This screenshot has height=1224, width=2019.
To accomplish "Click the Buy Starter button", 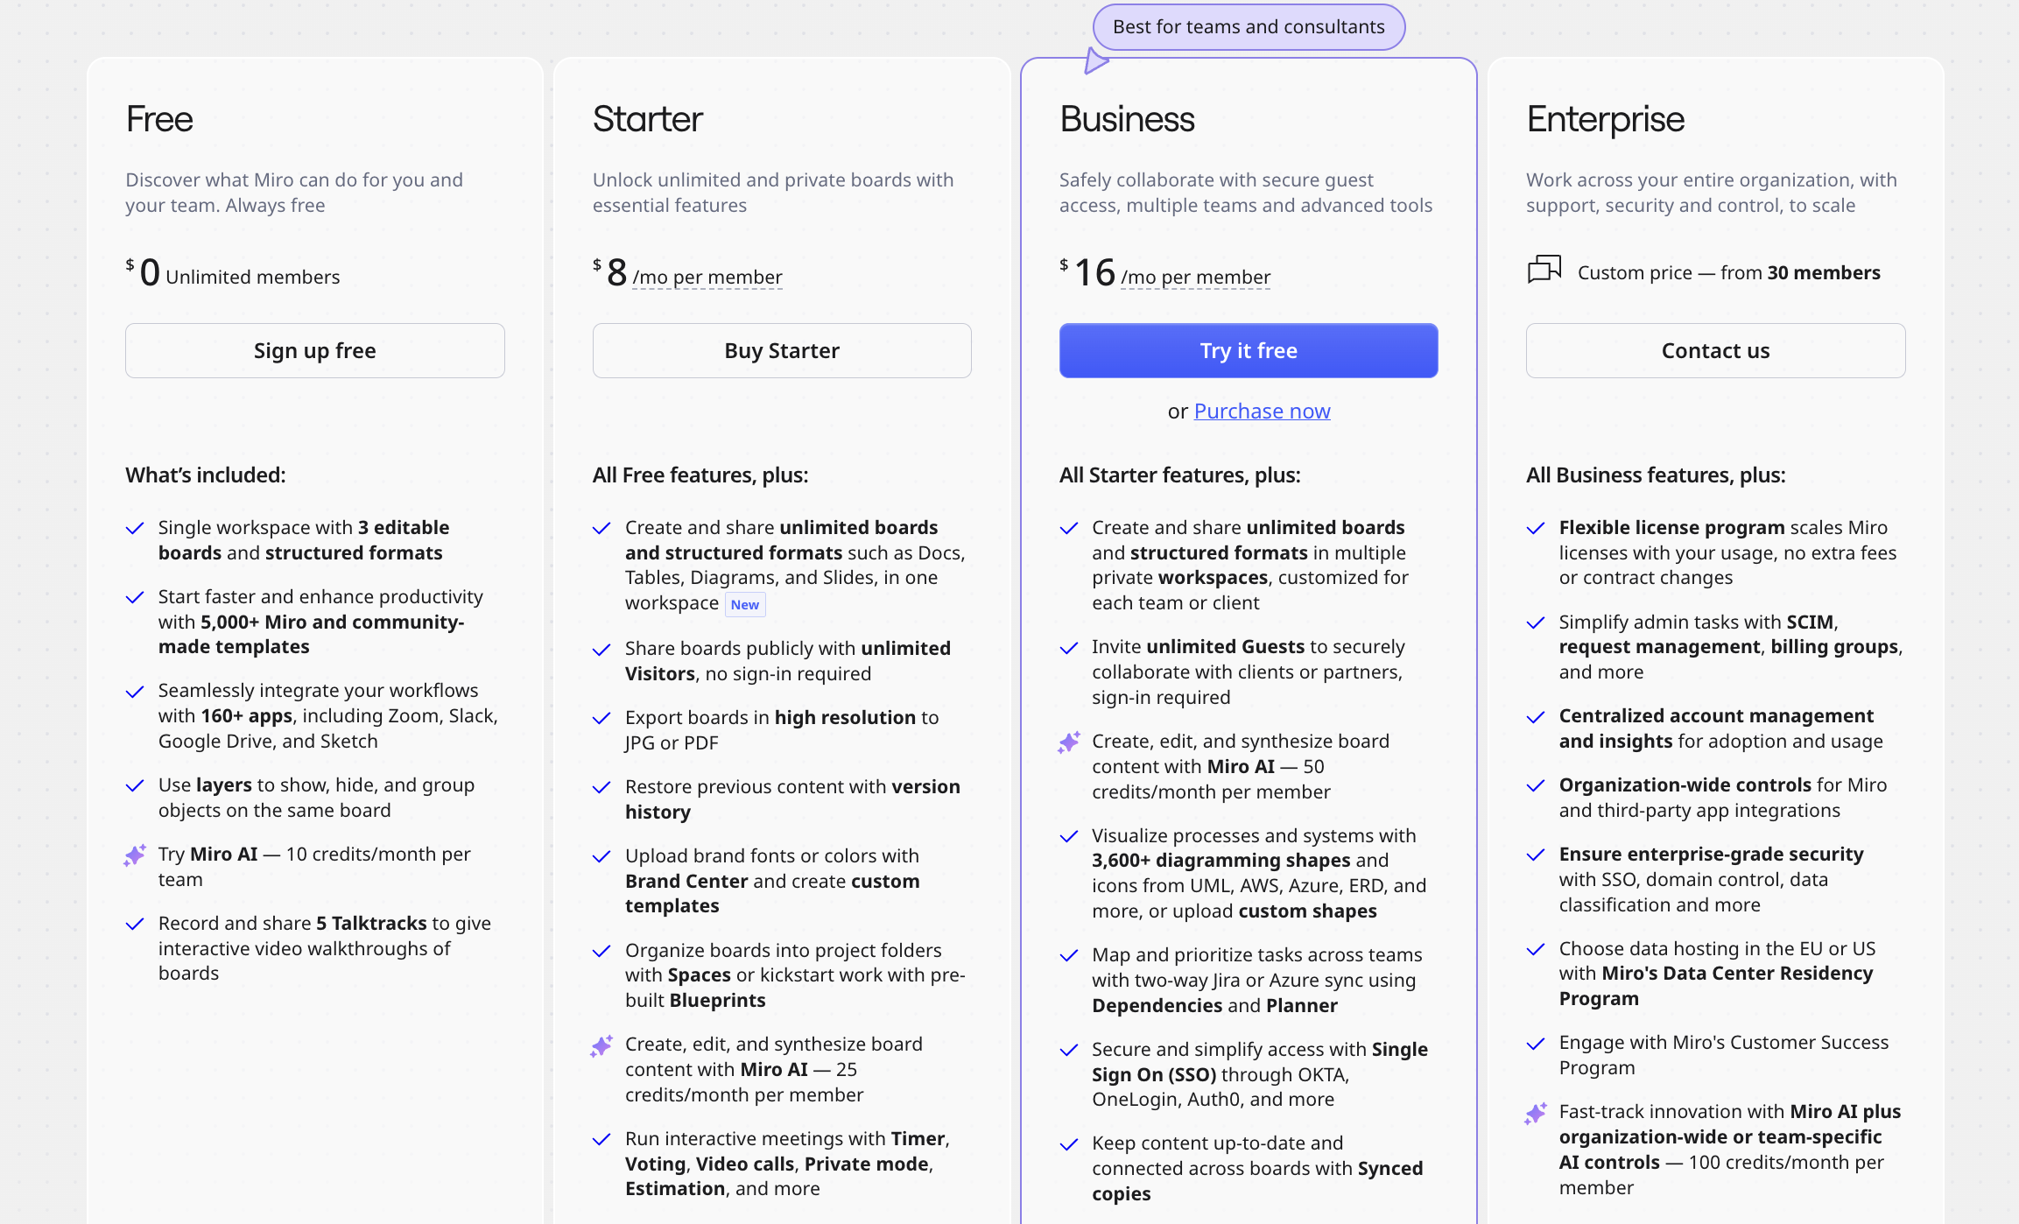I will tap(782, 350).
